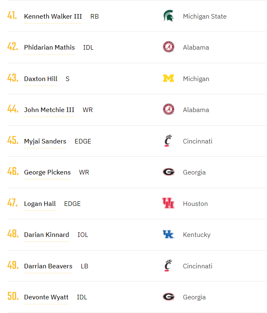Open George Pickens player page
The width and height of the screenshot is (267, 313).
coord(47,172)
